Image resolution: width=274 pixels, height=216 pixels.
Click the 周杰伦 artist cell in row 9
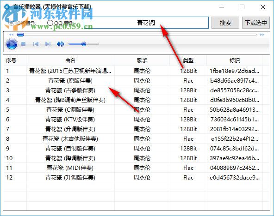pyautogui.click(x=142, y=149)
